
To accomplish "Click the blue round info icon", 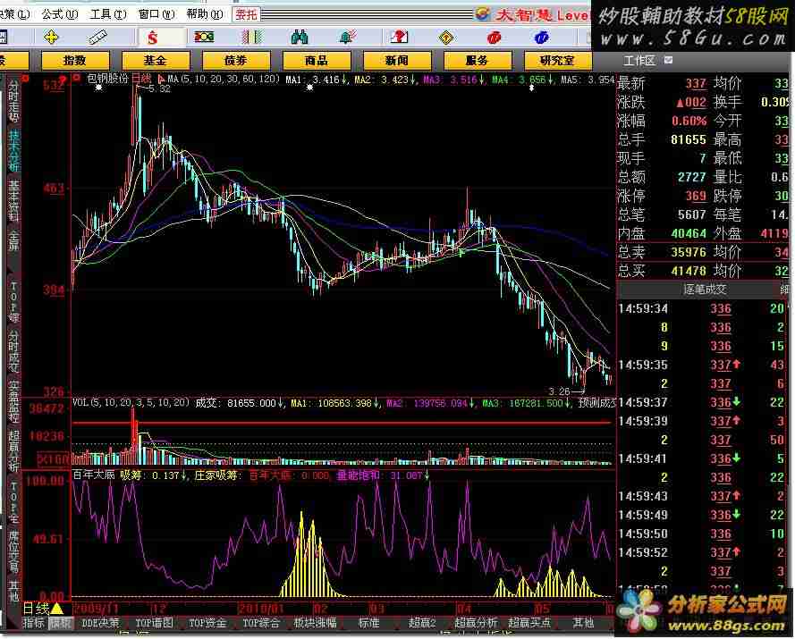I will [x=541, y=38].
